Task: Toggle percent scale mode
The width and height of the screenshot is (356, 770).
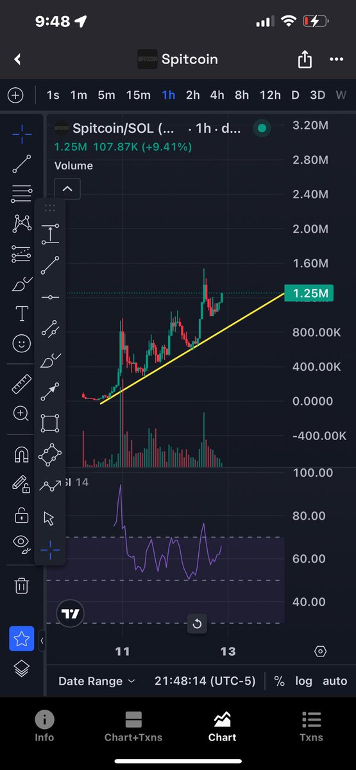Action: (279, 681)
